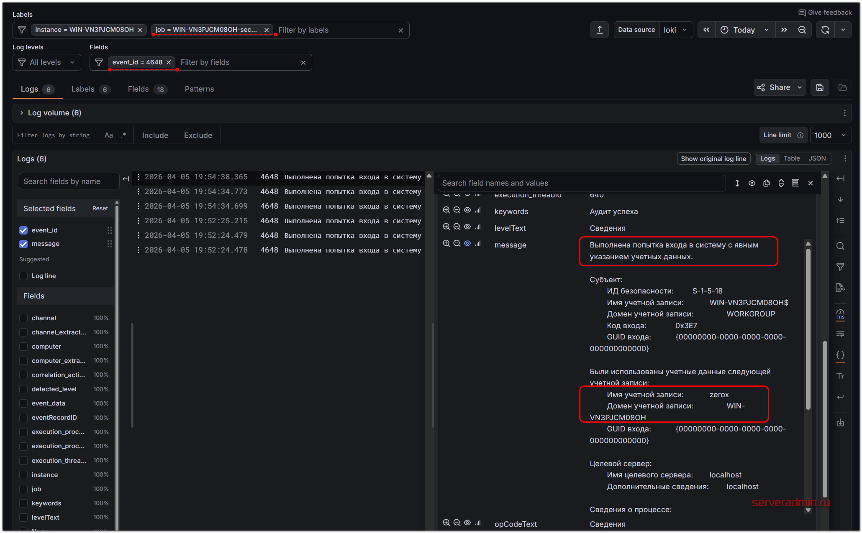The image size is (862, 533).
Task: Click the zoom out time range icon
Action: [802, 30]
